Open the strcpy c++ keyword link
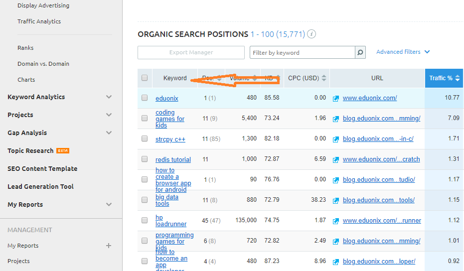 (170, 139)
